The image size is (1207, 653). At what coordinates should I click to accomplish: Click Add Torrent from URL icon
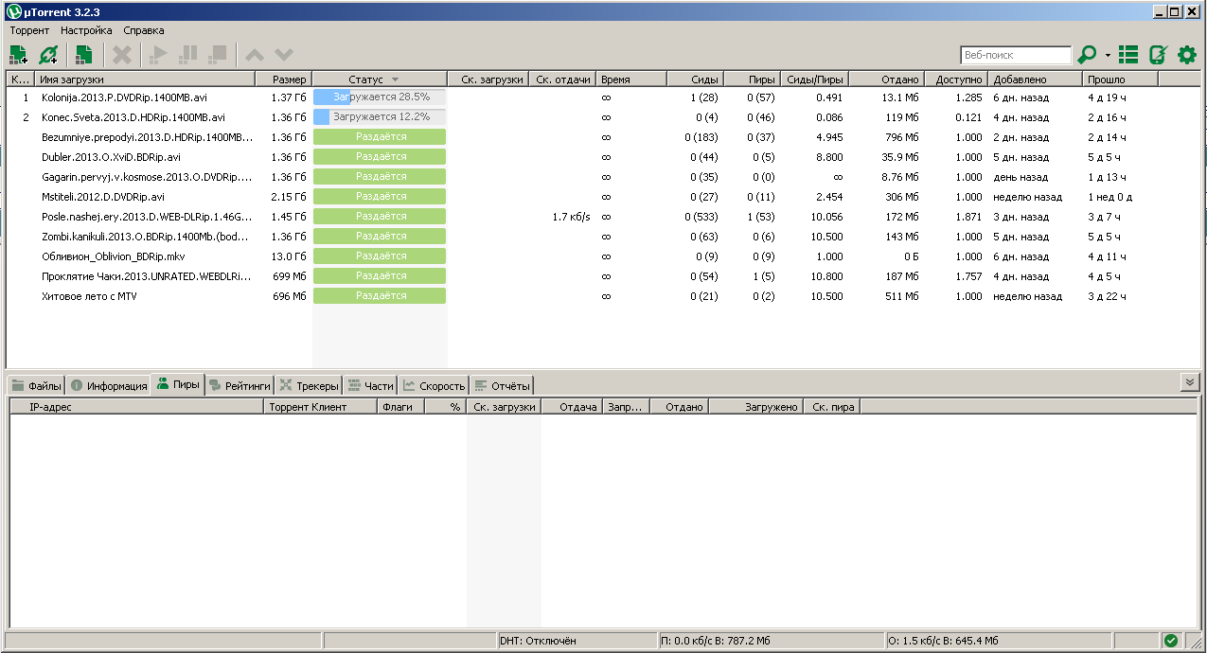pyautogui.click(x=48, y=55)
